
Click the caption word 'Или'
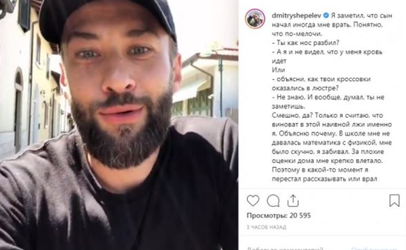[x=278, y=70]
